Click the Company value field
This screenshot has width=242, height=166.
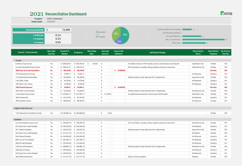(x=55, y=19)
